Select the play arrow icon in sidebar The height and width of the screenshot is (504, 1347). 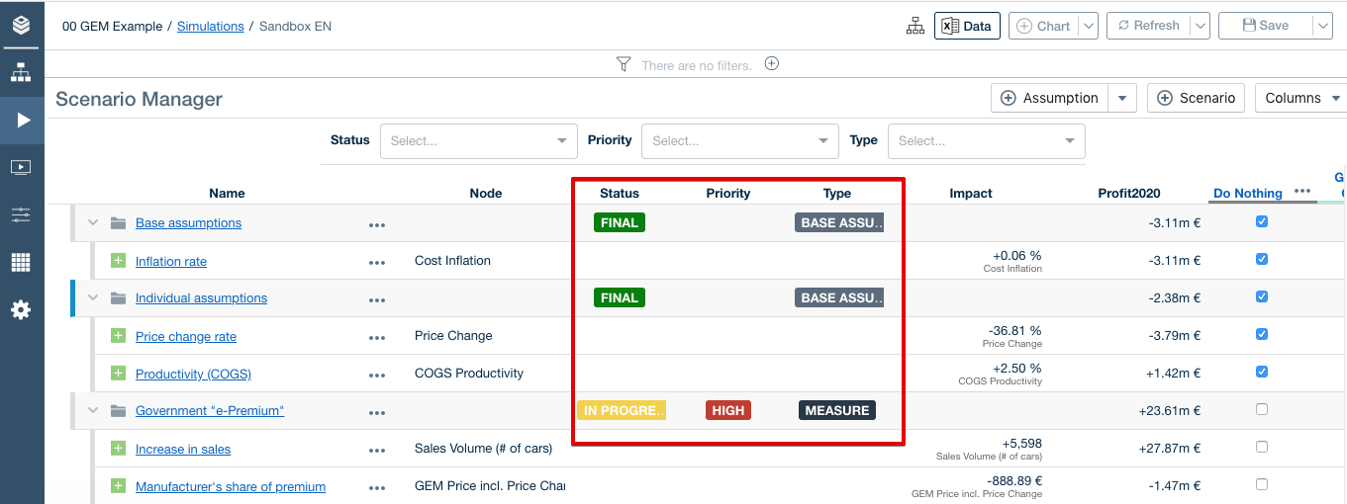pos(23,121)
